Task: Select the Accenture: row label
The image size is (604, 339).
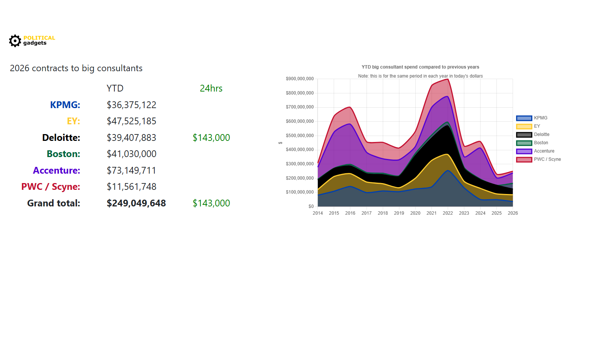Action: (57, 170)
